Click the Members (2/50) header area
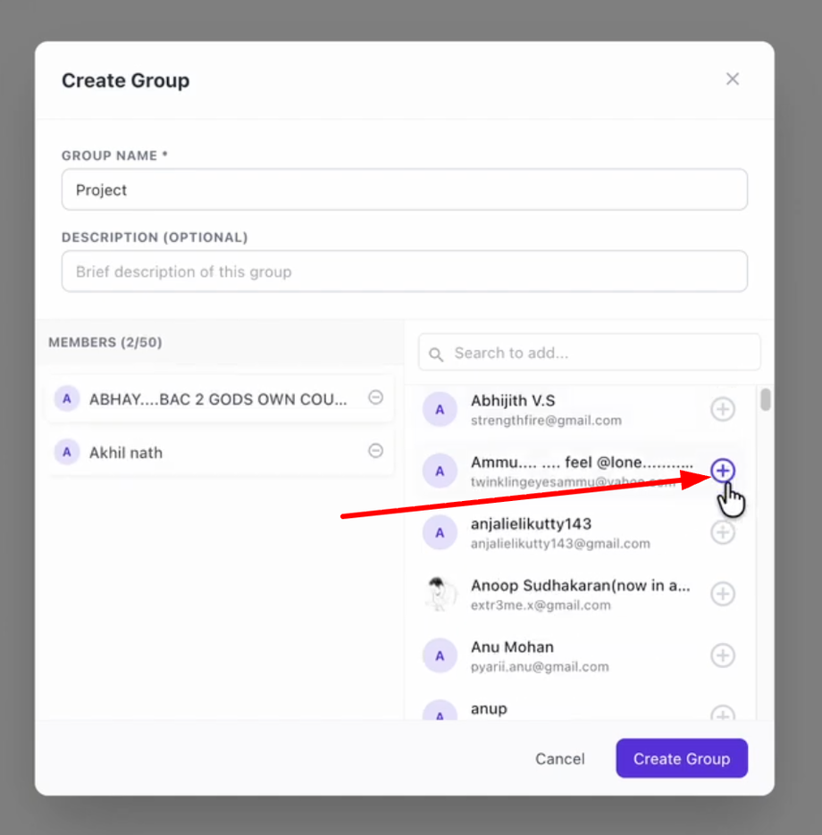 (105, 341)
